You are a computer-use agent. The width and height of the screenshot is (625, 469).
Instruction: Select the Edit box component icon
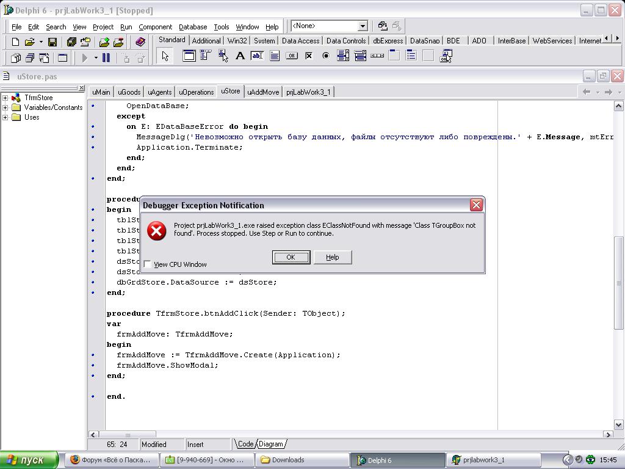(257, 56)
